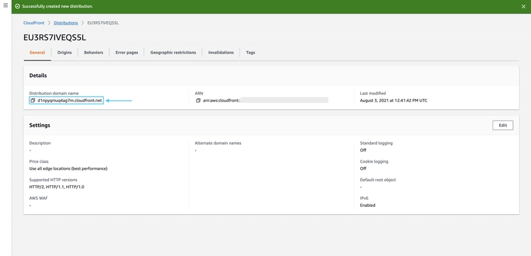
Task: Click the 'Successfully created new distribution.' message
Action: [58, 7]
